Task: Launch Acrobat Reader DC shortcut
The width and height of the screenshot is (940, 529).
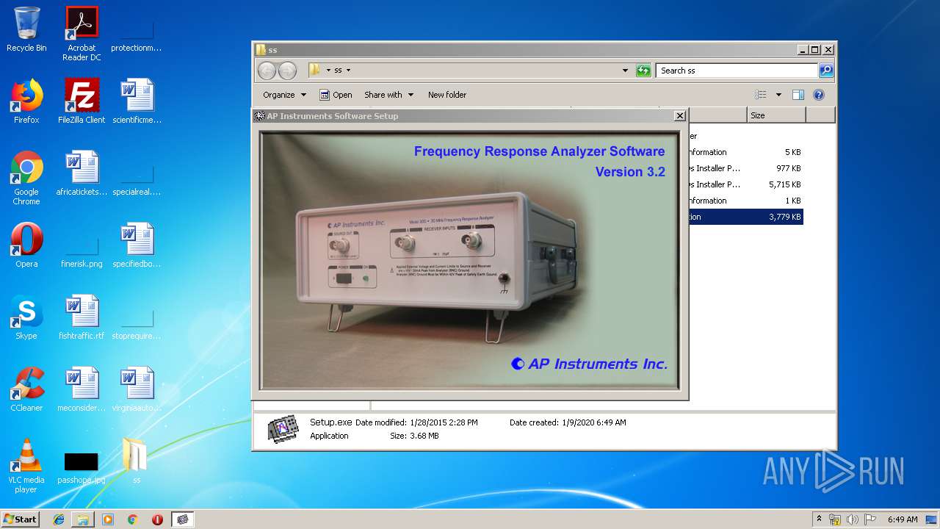Action: point(82,34)
